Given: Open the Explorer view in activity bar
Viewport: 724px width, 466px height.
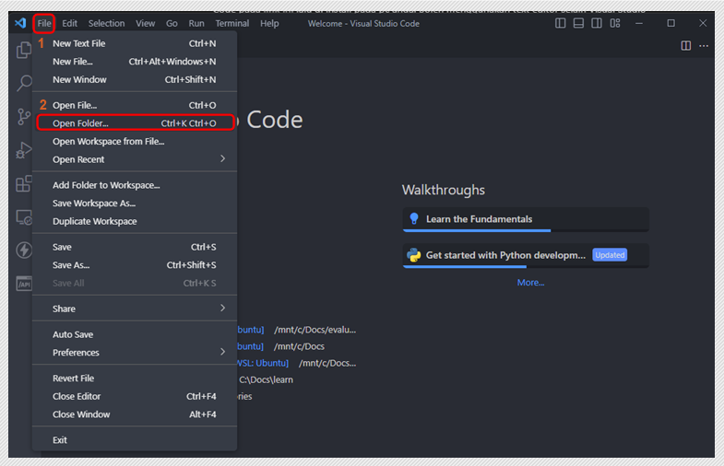Looking at the screenshot, I should pos(24,50).
